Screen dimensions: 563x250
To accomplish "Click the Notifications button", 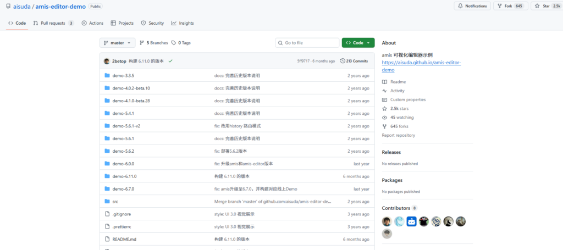I will coord(472,6).
